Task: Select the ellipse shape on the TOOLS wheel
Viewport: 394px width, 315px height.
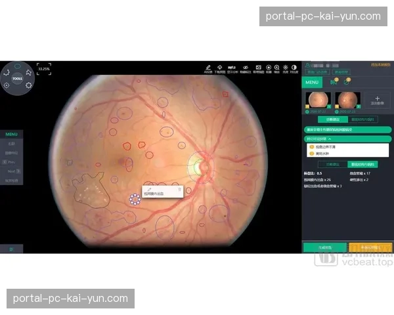Action: (18, 66)
